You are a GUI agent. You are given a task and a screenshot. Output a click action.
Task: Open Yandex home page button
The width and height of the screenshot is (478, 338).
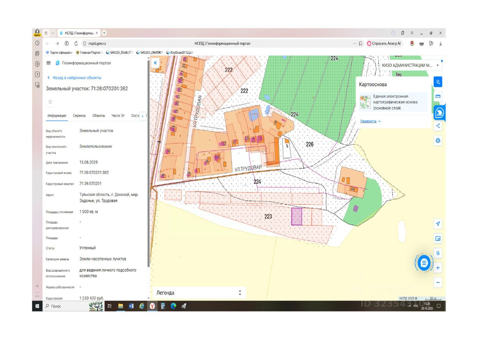tap(66, 43)
